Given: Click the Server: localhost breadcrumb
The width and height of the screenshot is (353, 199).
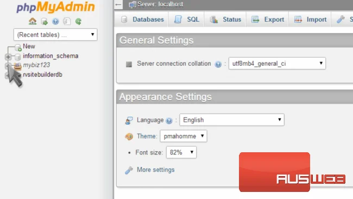Looking at the screenshot, I should pos(160,4).
